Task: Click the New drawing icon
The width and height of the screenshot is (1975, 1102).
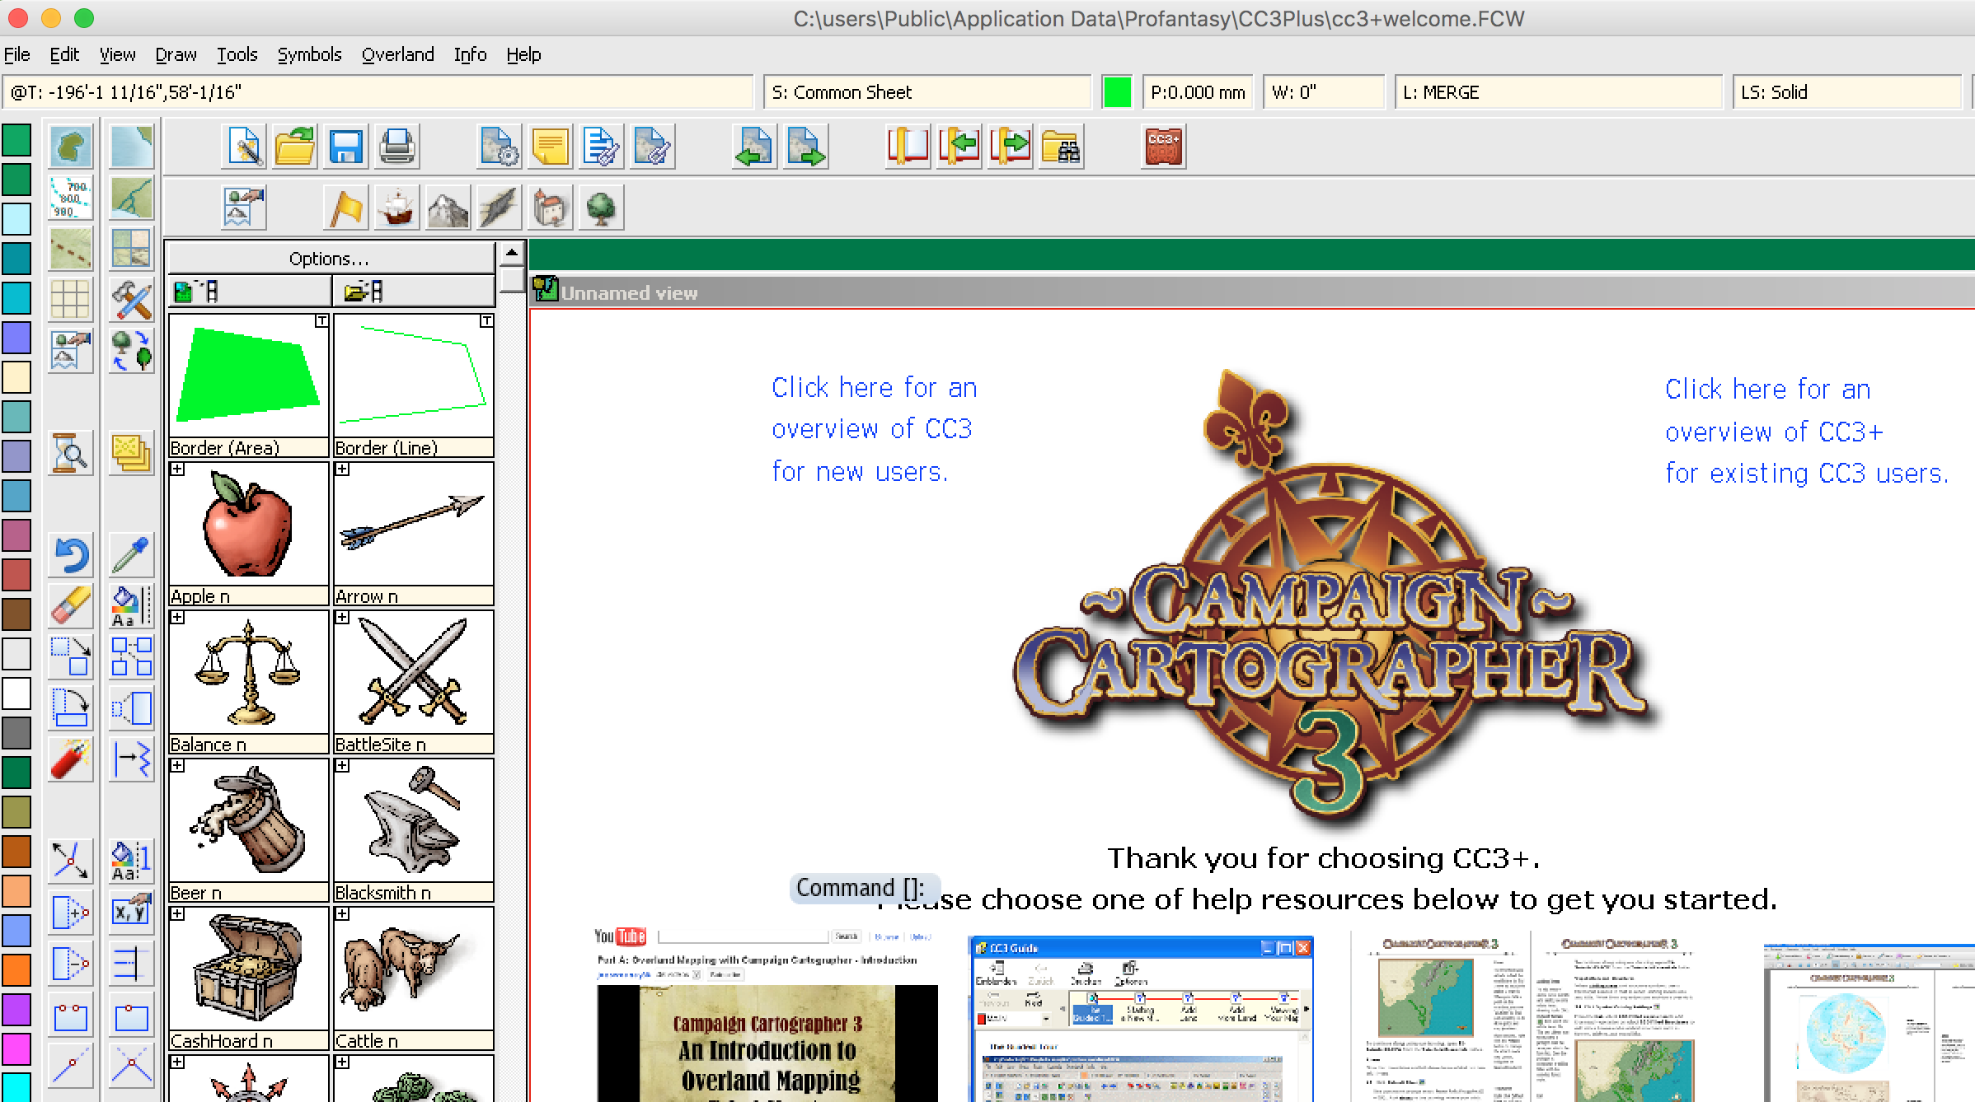Action: click(x=244, y=147)
